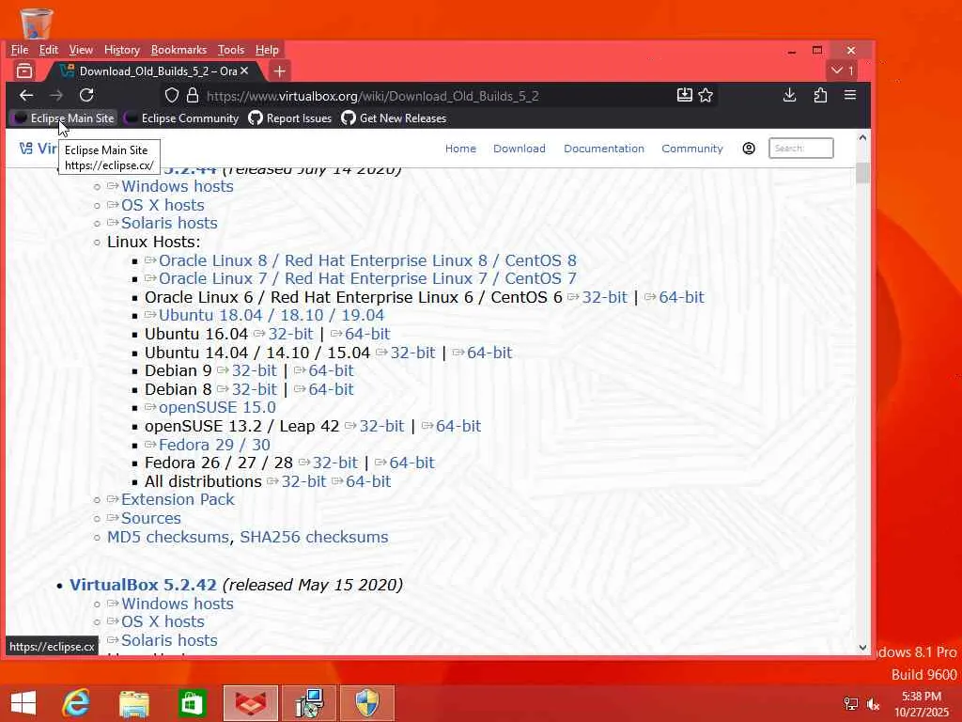The image size is (962, 722).
Task: Download Ubuntu 18.04 / 18.10 / 19.04 package
Action: [272, 316]
